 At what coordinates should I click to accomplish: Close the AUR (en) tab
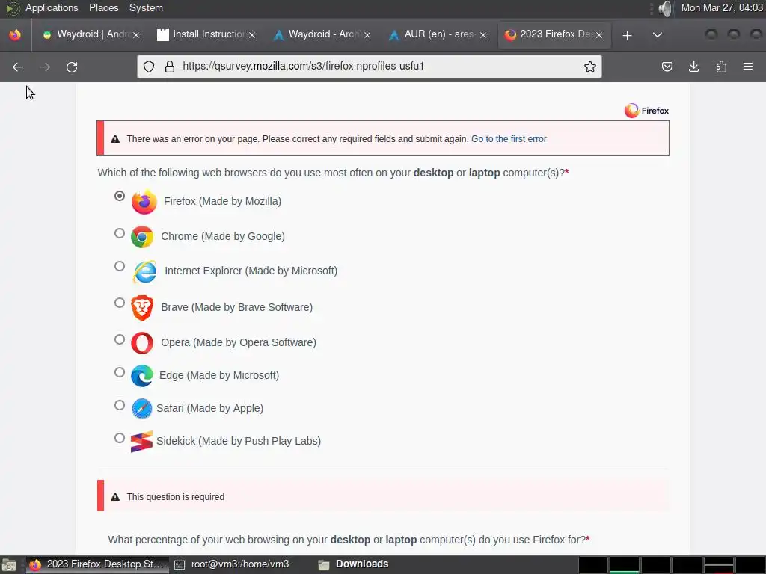pos(483,35)
